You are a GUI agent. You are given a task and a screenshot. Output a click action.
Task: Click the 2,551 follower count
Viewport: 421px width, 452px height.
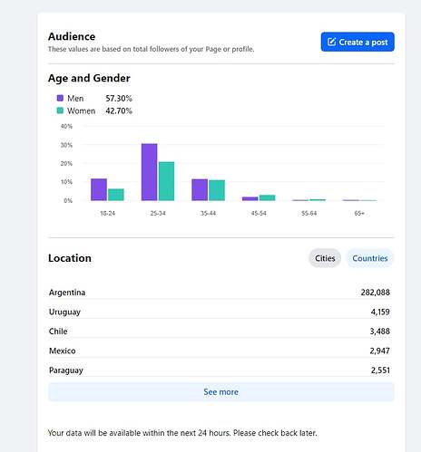tap(380, 370)
